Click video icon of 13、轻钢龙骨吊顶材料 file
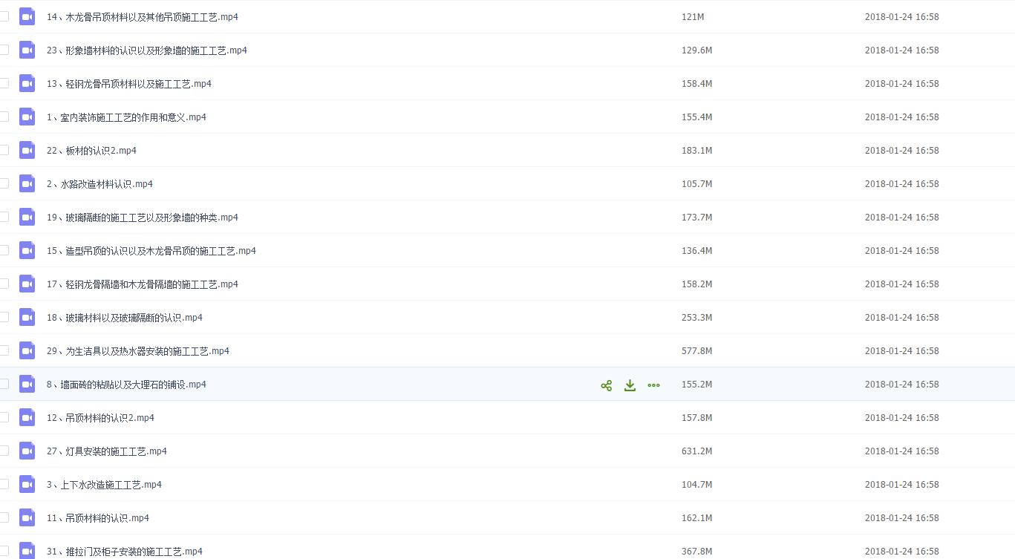The width and height of the screenshot is (1015, 559). [27, 83]
